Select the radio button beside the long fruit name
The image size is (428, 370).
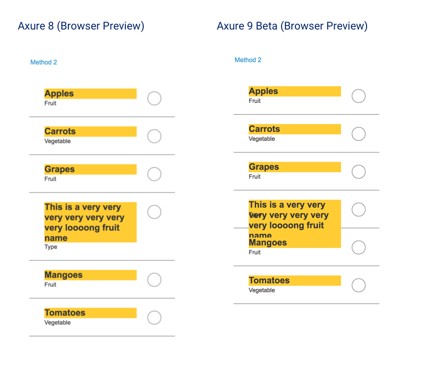coord(154,212)
